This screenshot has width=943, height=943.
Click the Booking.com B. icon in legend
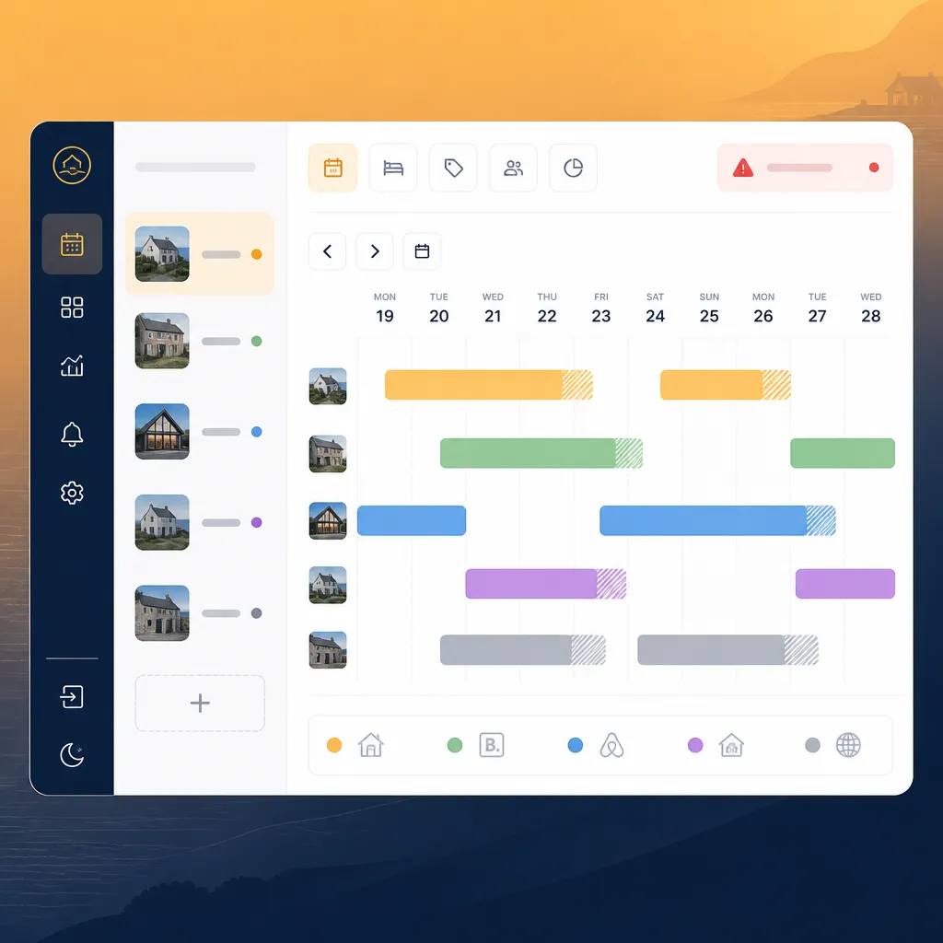click(492, 745)
